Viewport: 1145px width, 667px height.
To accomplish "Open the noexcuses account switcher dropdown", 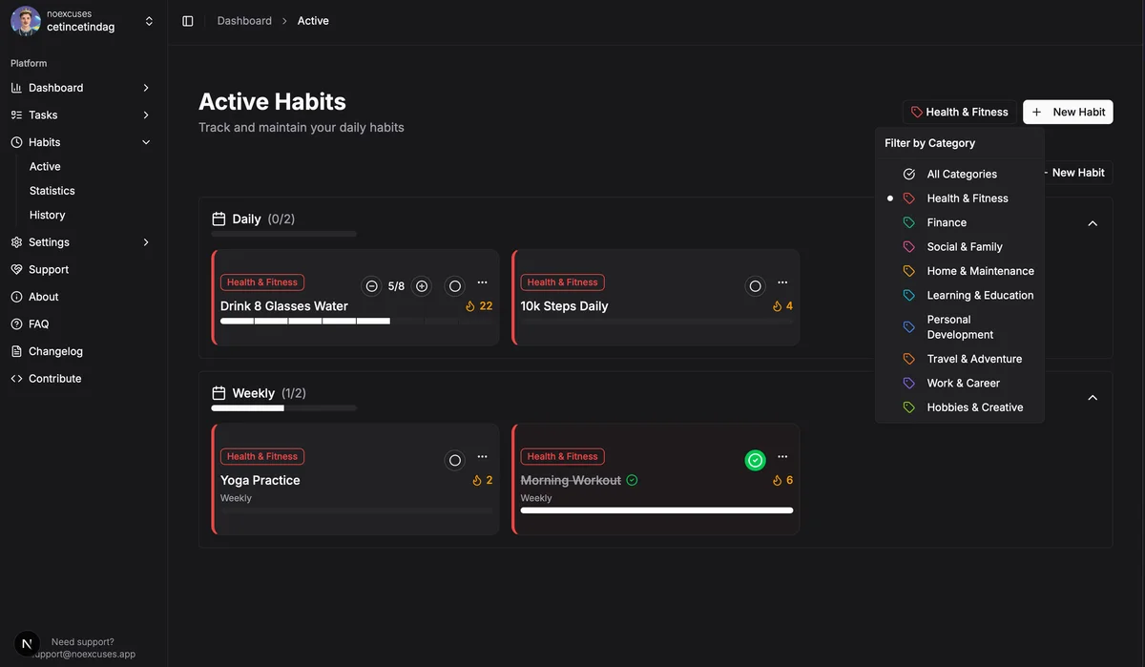I will pos(149,21).
